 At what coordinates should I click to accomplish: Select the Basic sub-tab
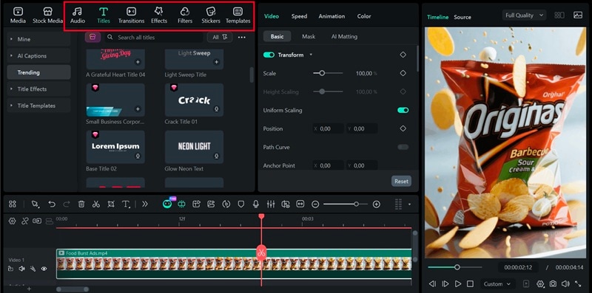click(277, 36)
